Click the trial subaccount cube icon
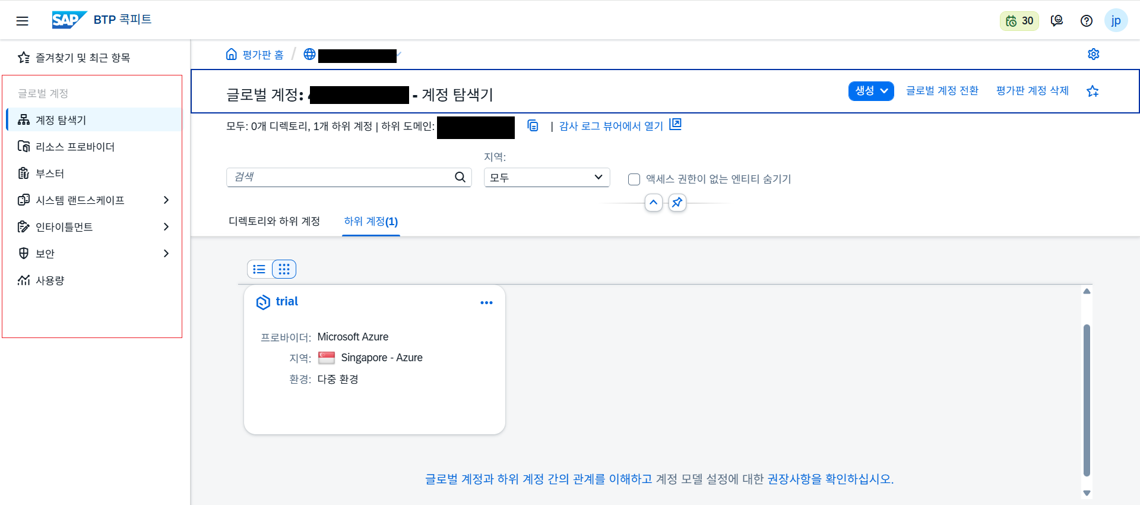This screenshot has width=1140, height=505. 263,302
